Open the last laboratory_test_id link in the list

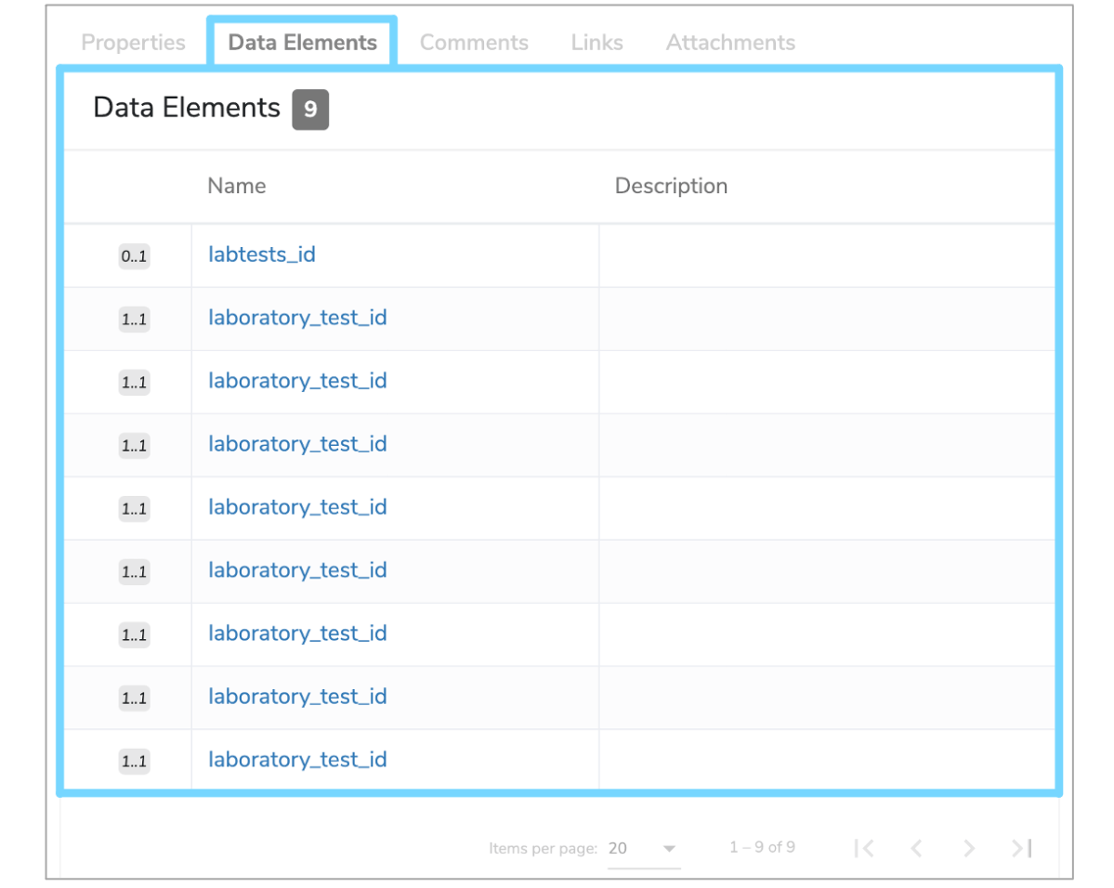(297, 760)
